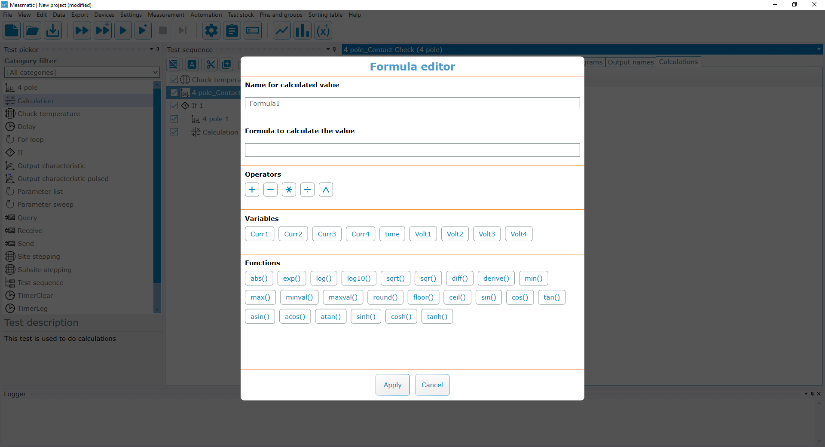Click the rename 'A' icon in Test sequence
This screenshot has height=447, width=825.
click(x=192, y=64)
